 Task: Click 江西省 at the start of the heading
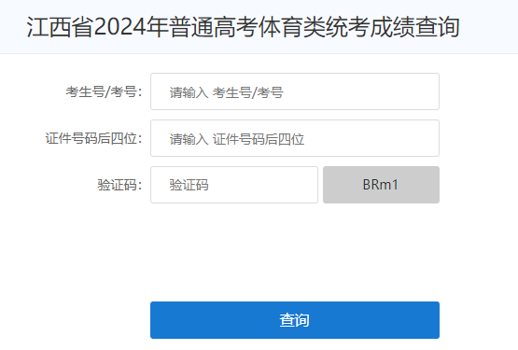pos(60,27)
